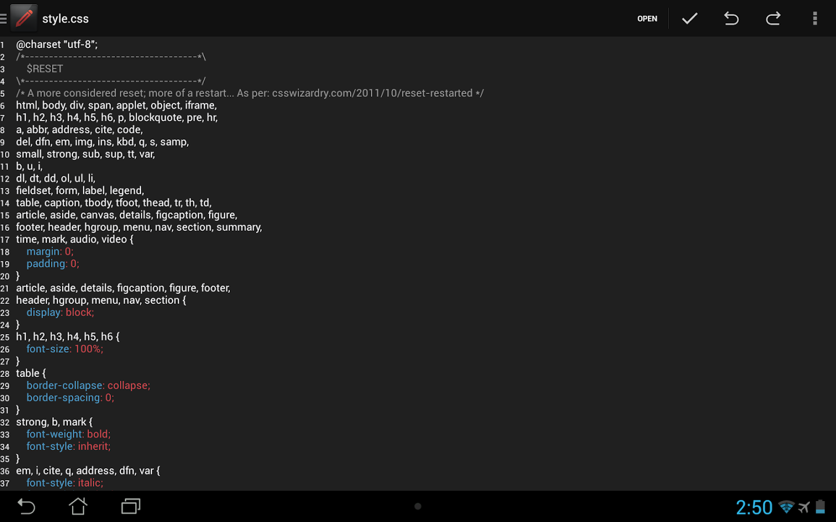836x522 pixels.
Task: Click the table { selector line
Action: coord(31,373)
